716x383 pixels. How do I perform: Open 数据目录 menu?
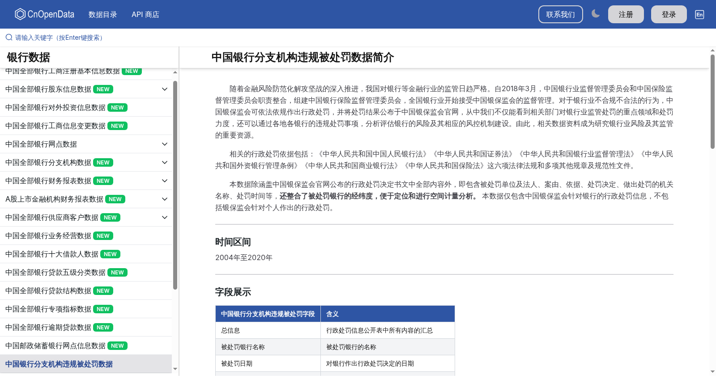(103, 14)
